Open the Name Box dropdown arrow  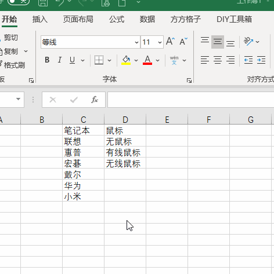coord(19,99)
